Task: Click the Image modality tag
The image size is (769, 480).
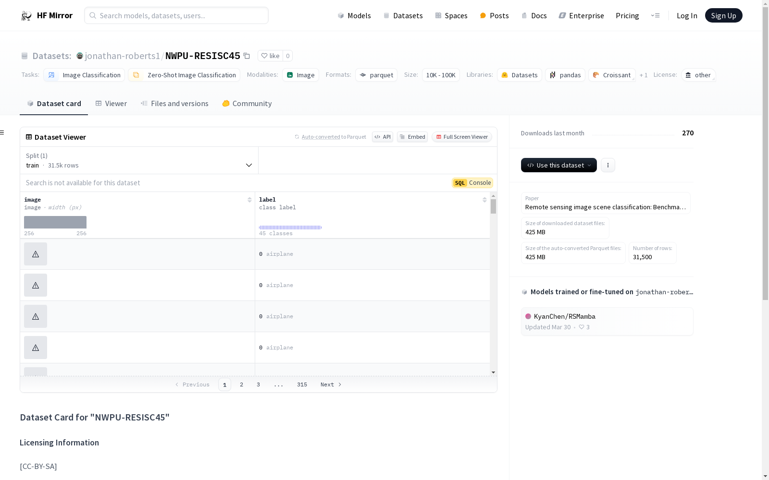Action: coord(300,75)
